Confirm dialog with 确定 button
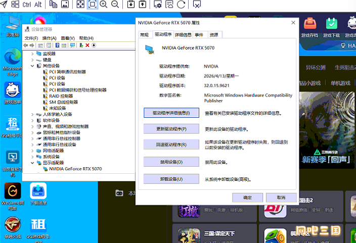The width and height of the screenshot is (356, 243). pos(247,198)
